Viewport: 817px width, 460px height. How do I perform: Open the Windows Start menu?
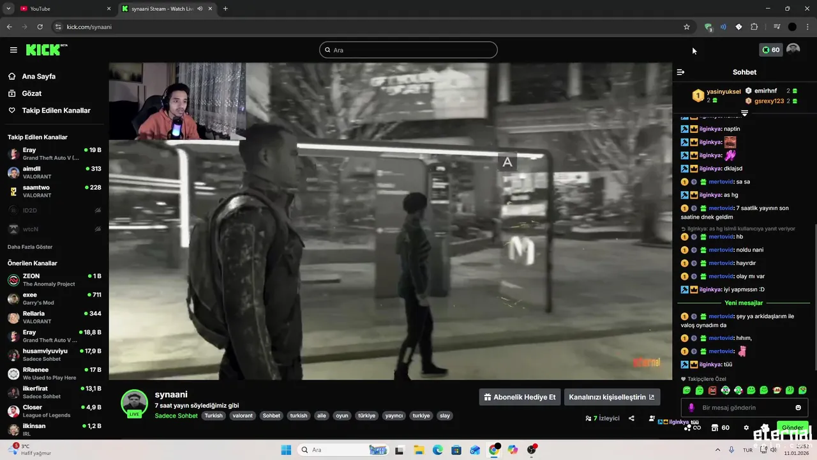pos(286,450)
